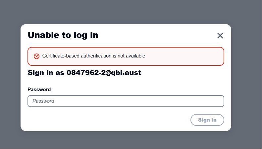Click the red error circle icon

tap(36, 56)
